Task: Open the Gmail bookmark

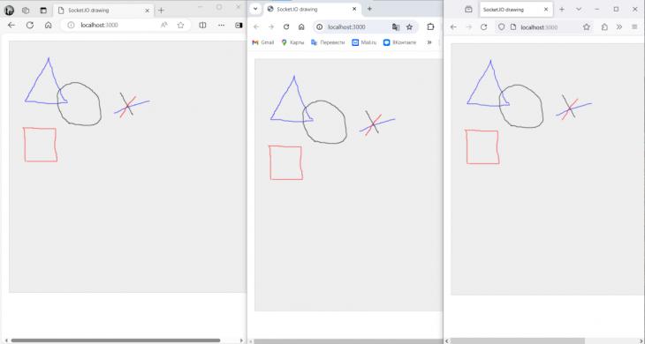Action: 262,42
